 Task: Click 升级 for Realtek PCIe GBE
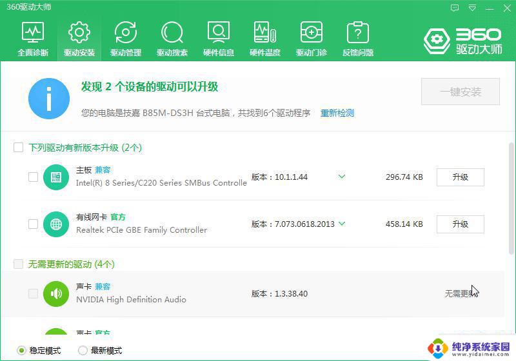coord(461,224)
